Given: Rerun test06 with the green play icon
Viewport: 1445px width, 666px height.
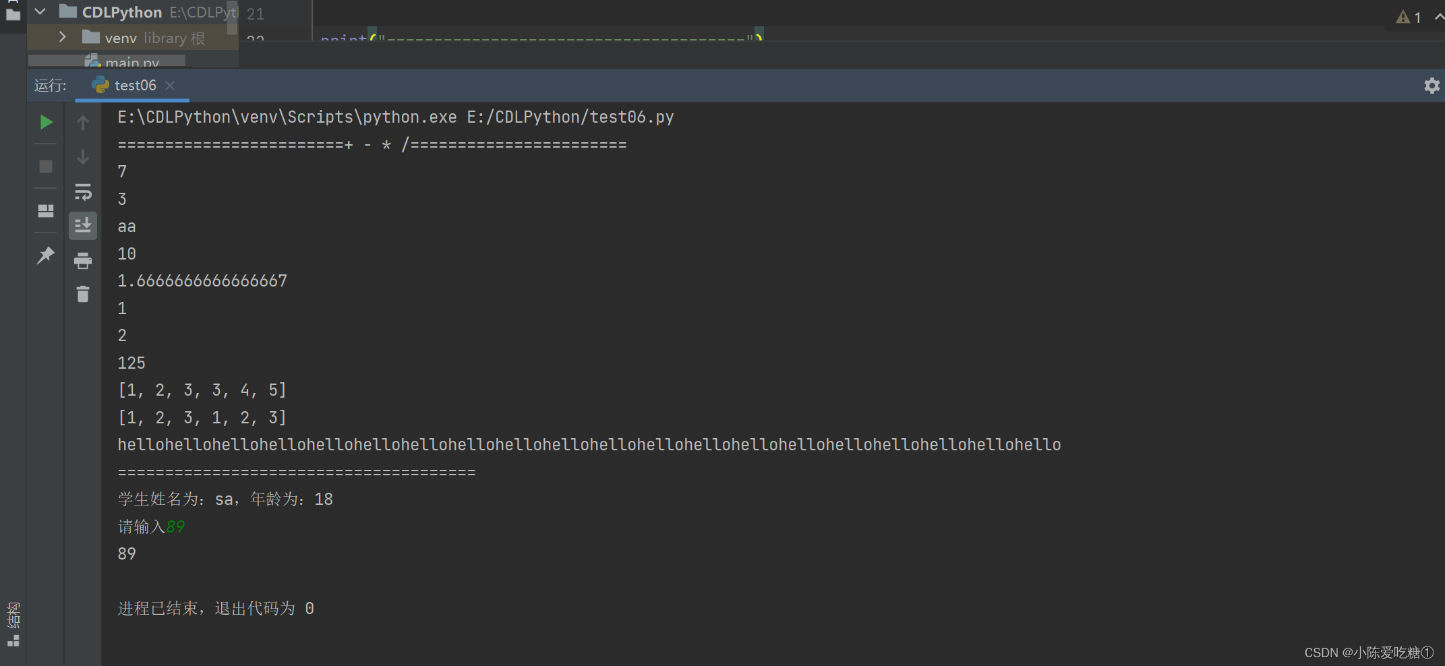Looking at the screenshot, I should click(46, 122).
